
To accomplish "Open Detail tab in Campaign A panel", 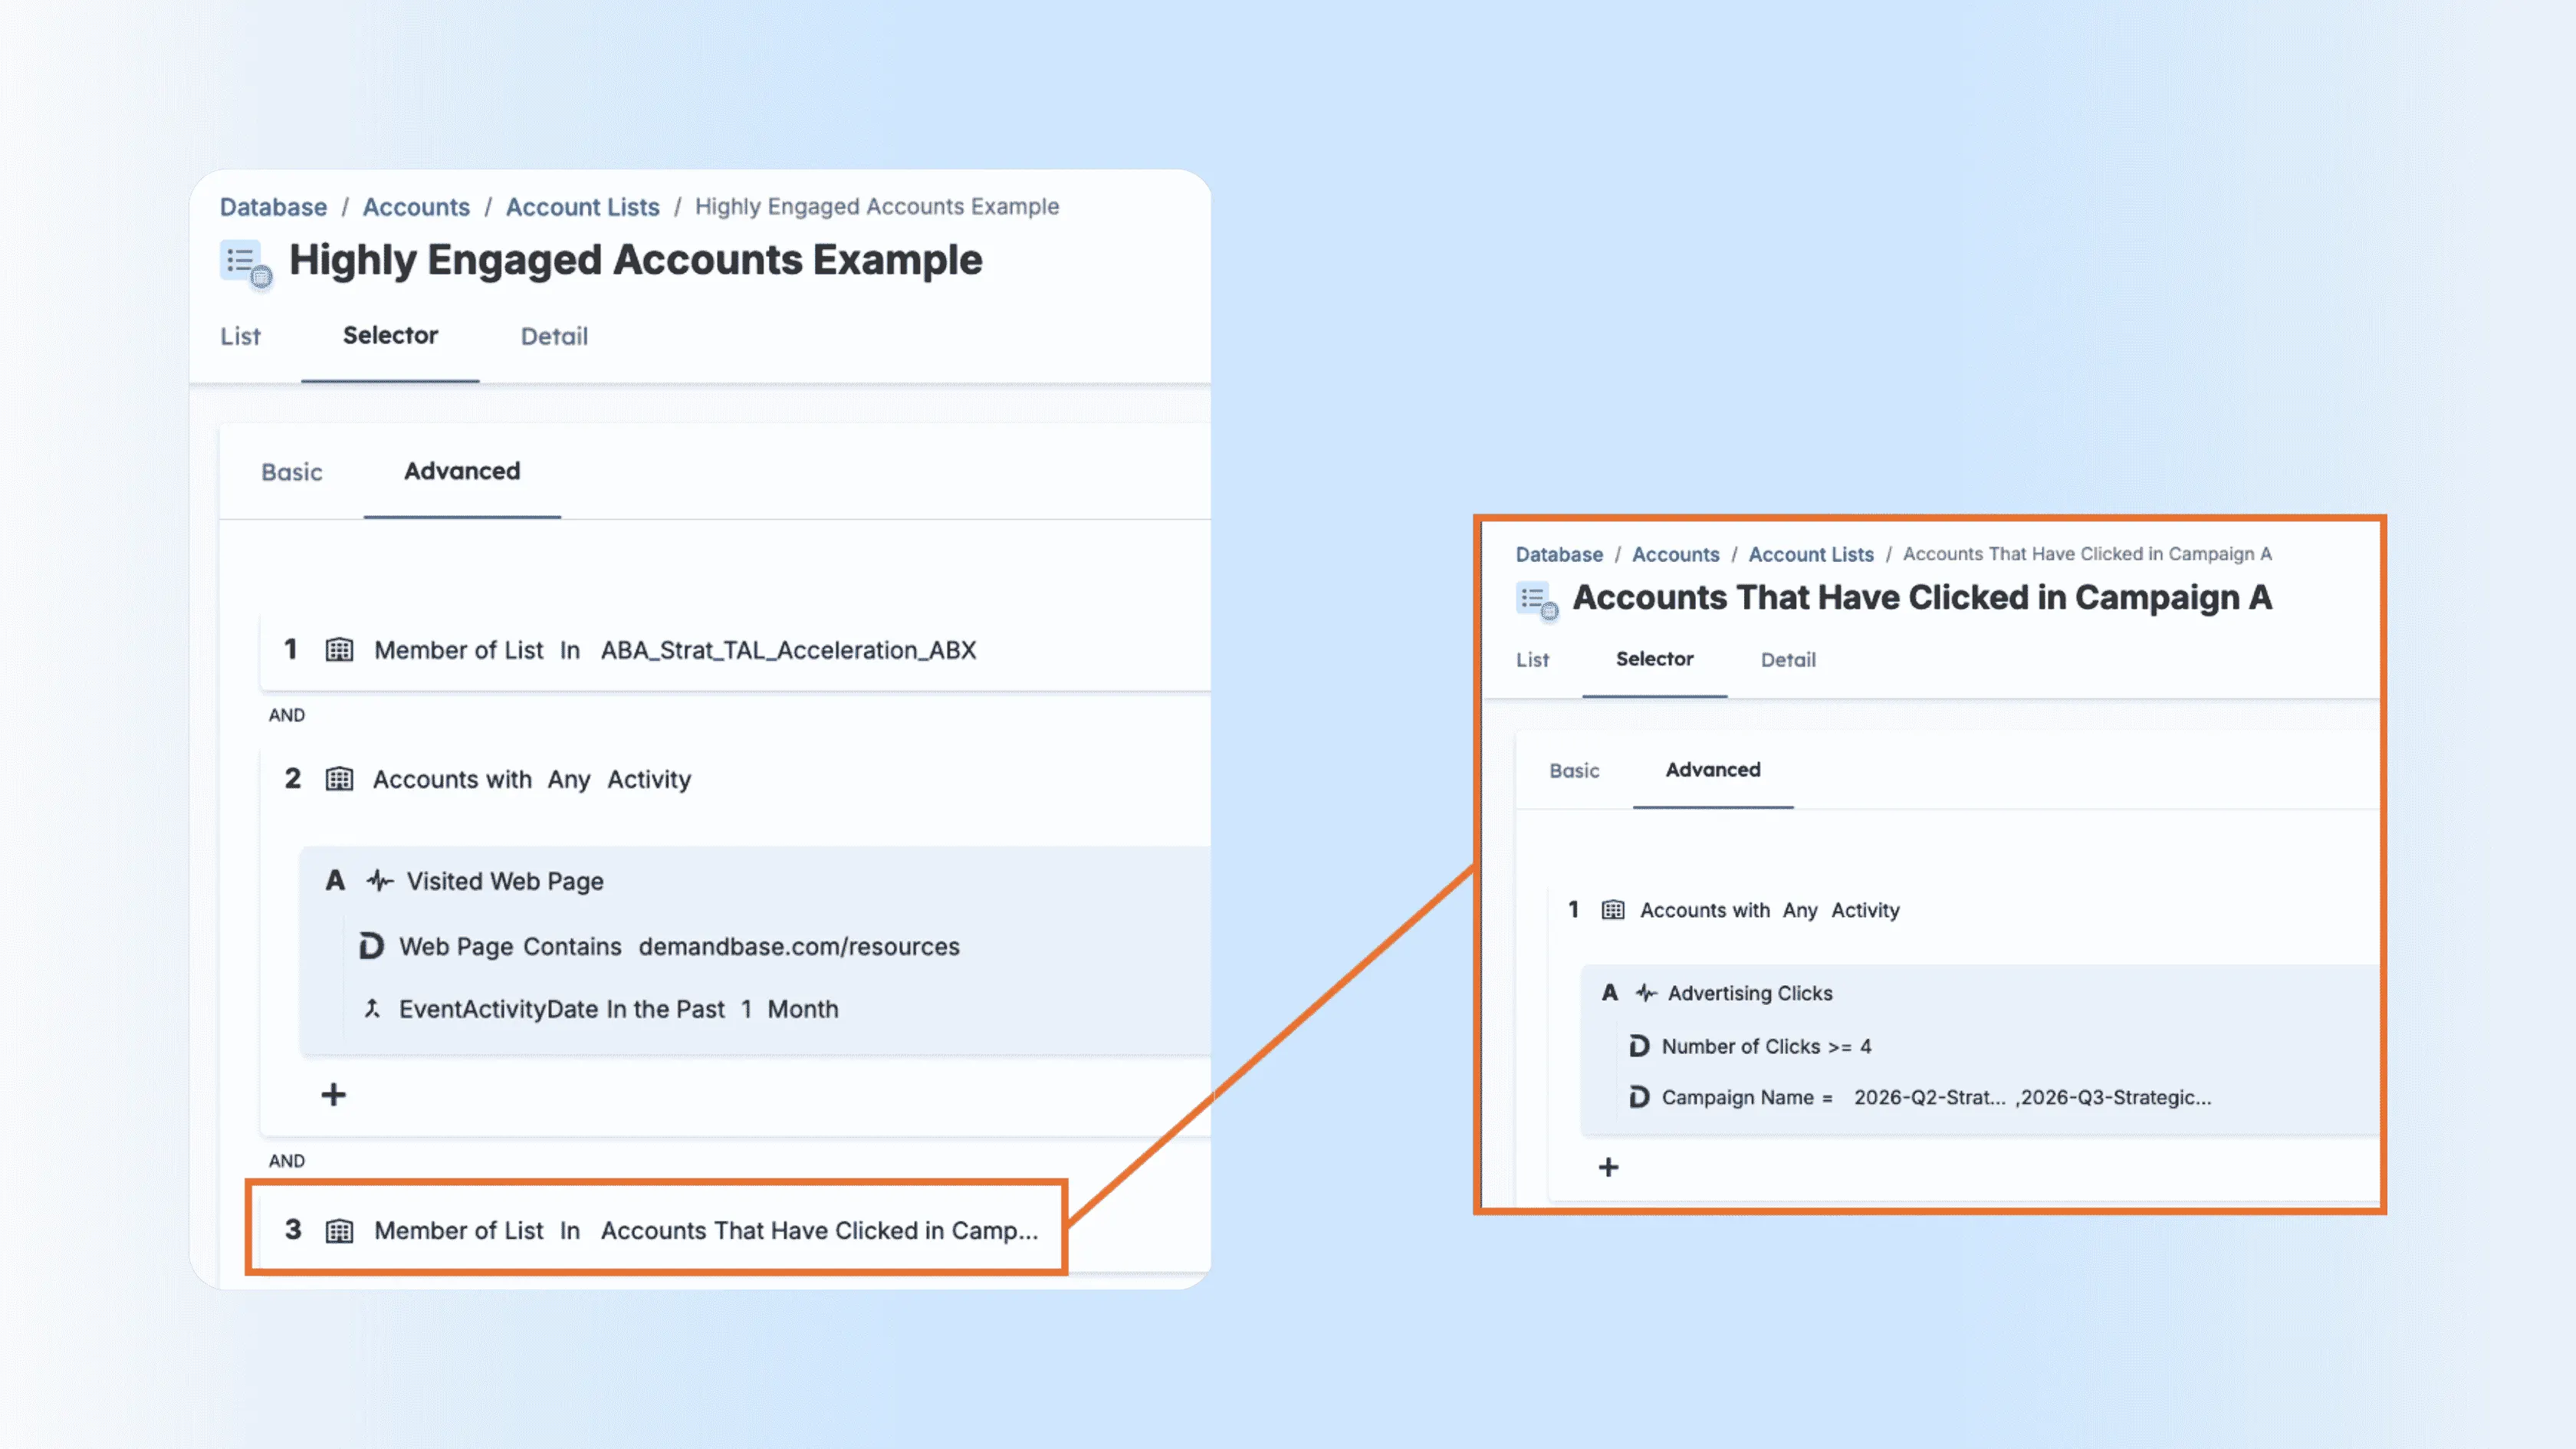I will [1788, 660].
